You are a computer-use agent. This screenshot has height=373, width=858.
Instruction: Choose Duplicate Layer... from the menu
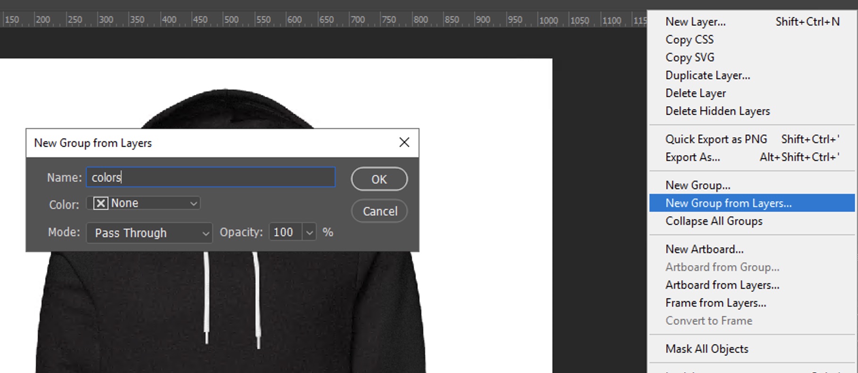(x=708, y=75)
